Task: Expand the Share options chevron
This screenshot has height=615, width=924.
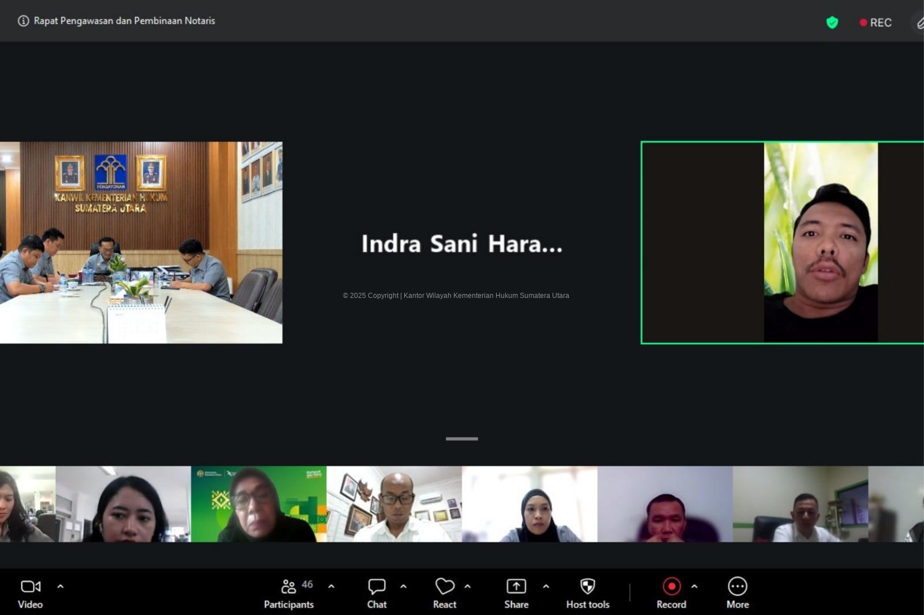Action: [x=546, y=587]
